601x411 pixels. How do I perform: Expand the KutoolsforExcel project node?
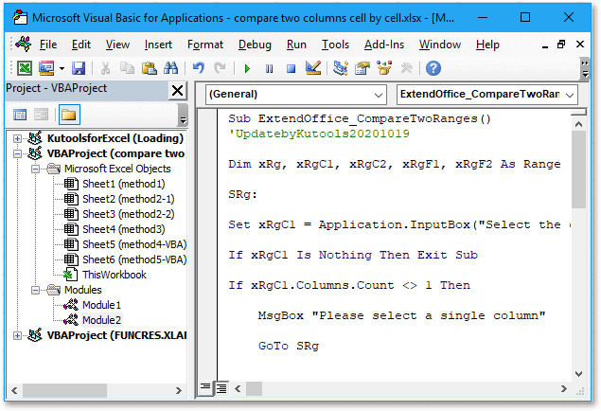17,138
